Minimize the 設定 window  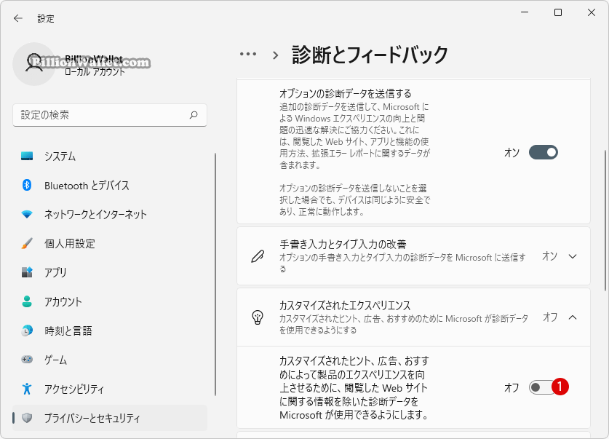pos(525,12)
